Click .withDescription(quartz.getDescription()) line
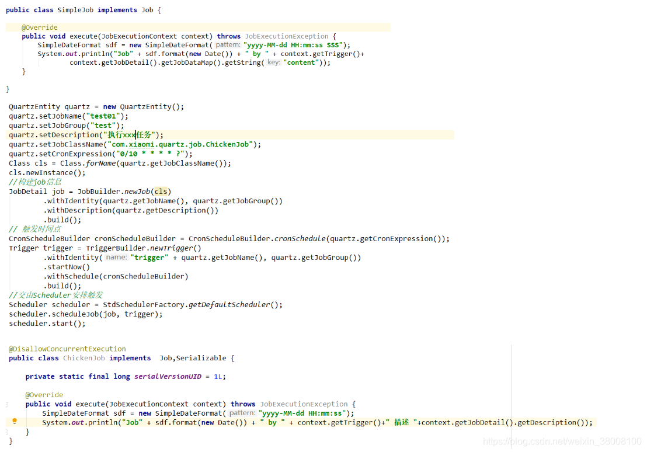Image resolution: width=647 pixels, height=452 pixels. point(131,210)
